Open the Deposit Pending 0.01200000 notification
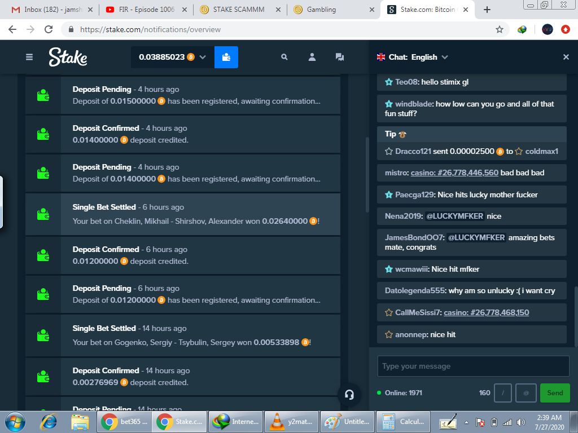The image size is (578, 433). pyautogui.click(x=182, y=294)
